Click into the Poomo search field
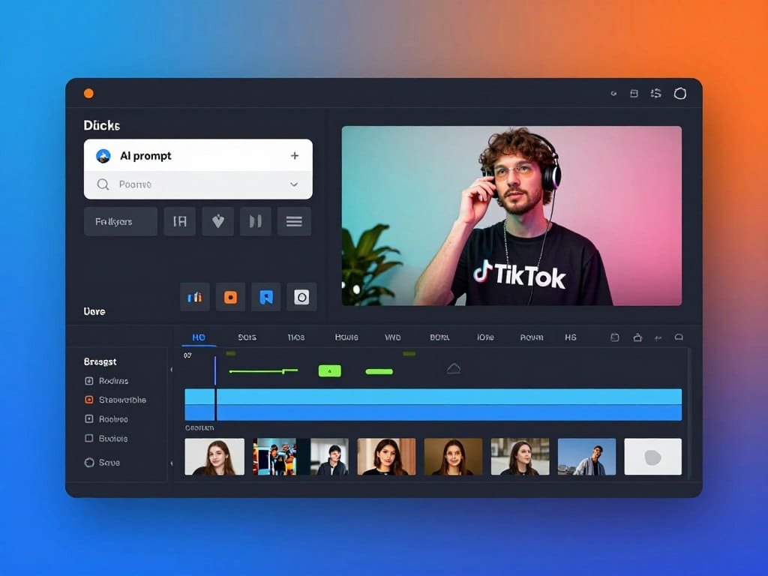The height and width of the screenshot is (576, 768). [x=198, y=184]
